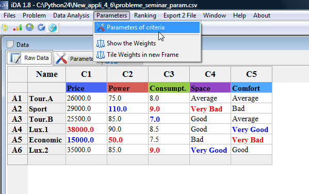Click the light bulb toolbar icon

click(x=5, y=27)
